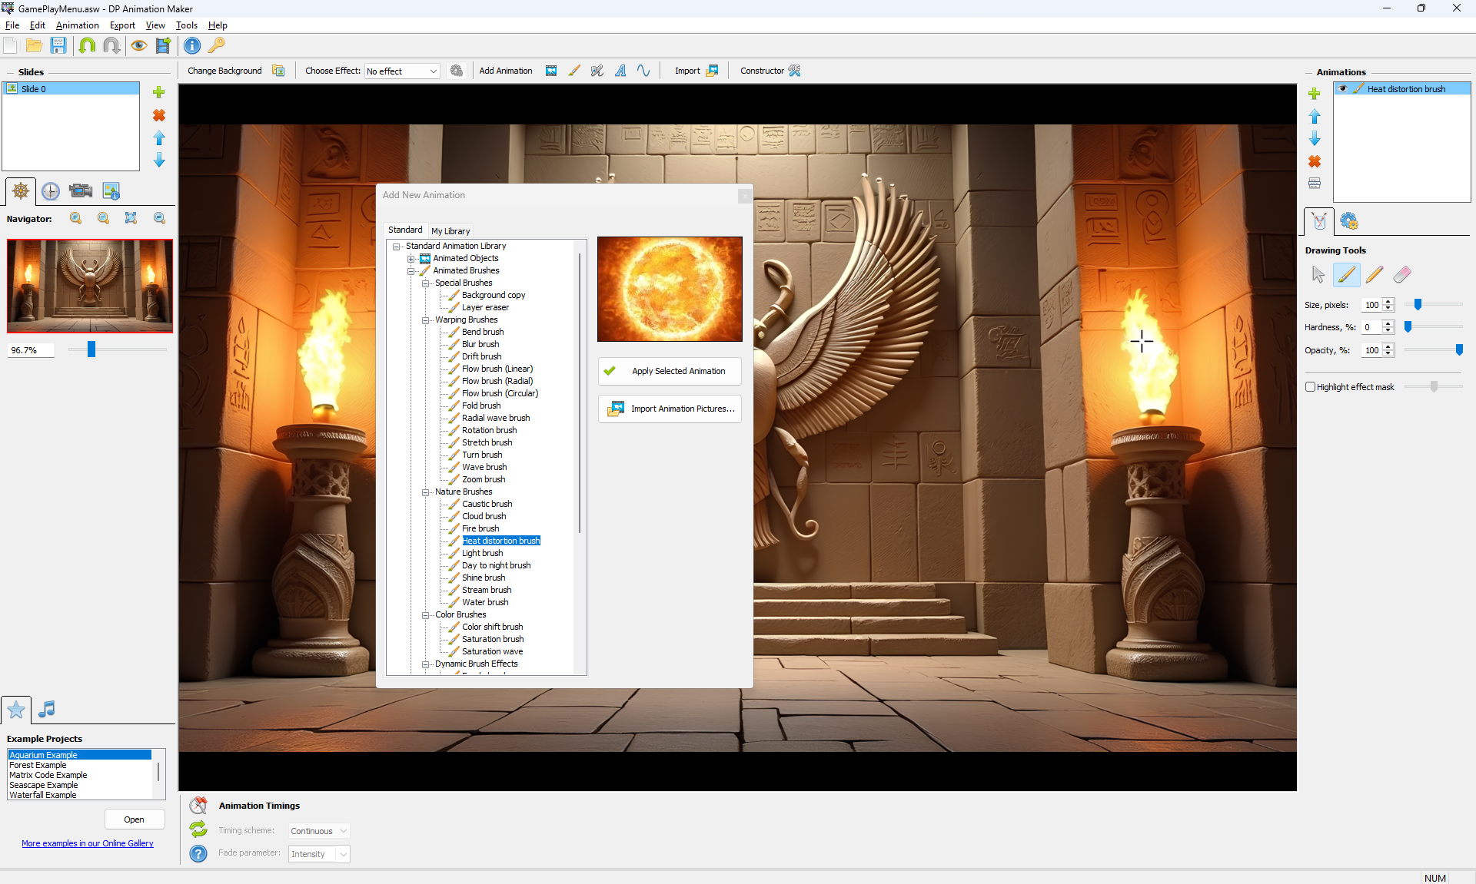This screenshot has height=884, width=1476.
Task: Delete the slide with the red X icon
Action: point(159,115)
